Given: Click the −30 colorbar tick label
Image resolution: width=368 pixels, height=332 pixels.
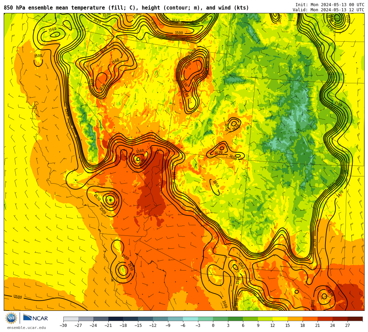Looking at the screenshot, I should pos(63,326).
